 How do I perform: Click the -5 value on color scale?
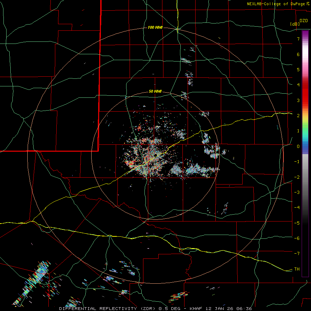click(x=297, y=223)
